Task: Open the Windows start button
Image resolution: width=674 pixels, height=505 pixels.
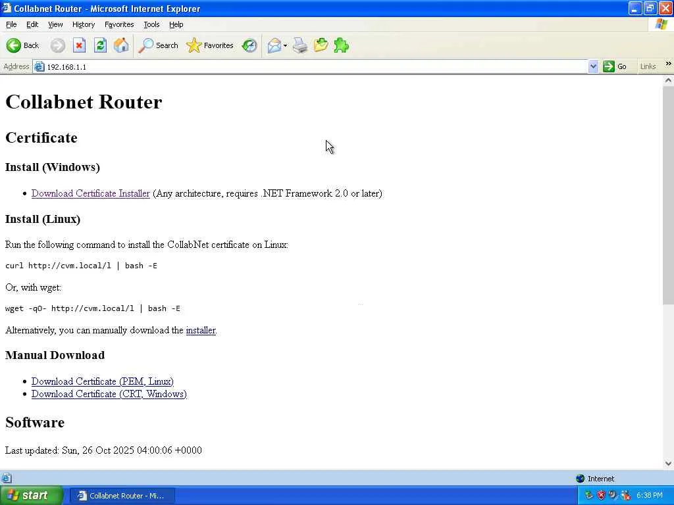Action: coord(32,496)
